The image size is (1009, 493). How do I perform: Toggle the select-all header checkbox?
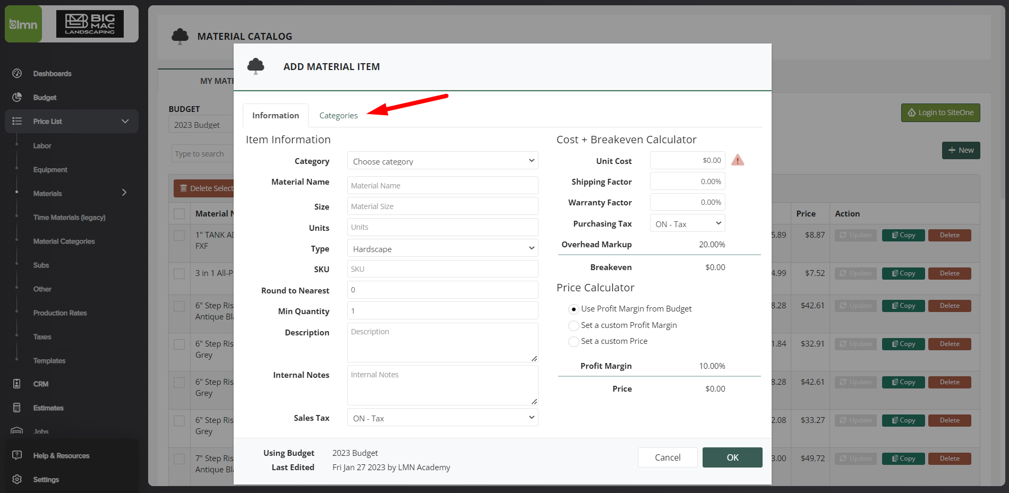click(179, 214)
